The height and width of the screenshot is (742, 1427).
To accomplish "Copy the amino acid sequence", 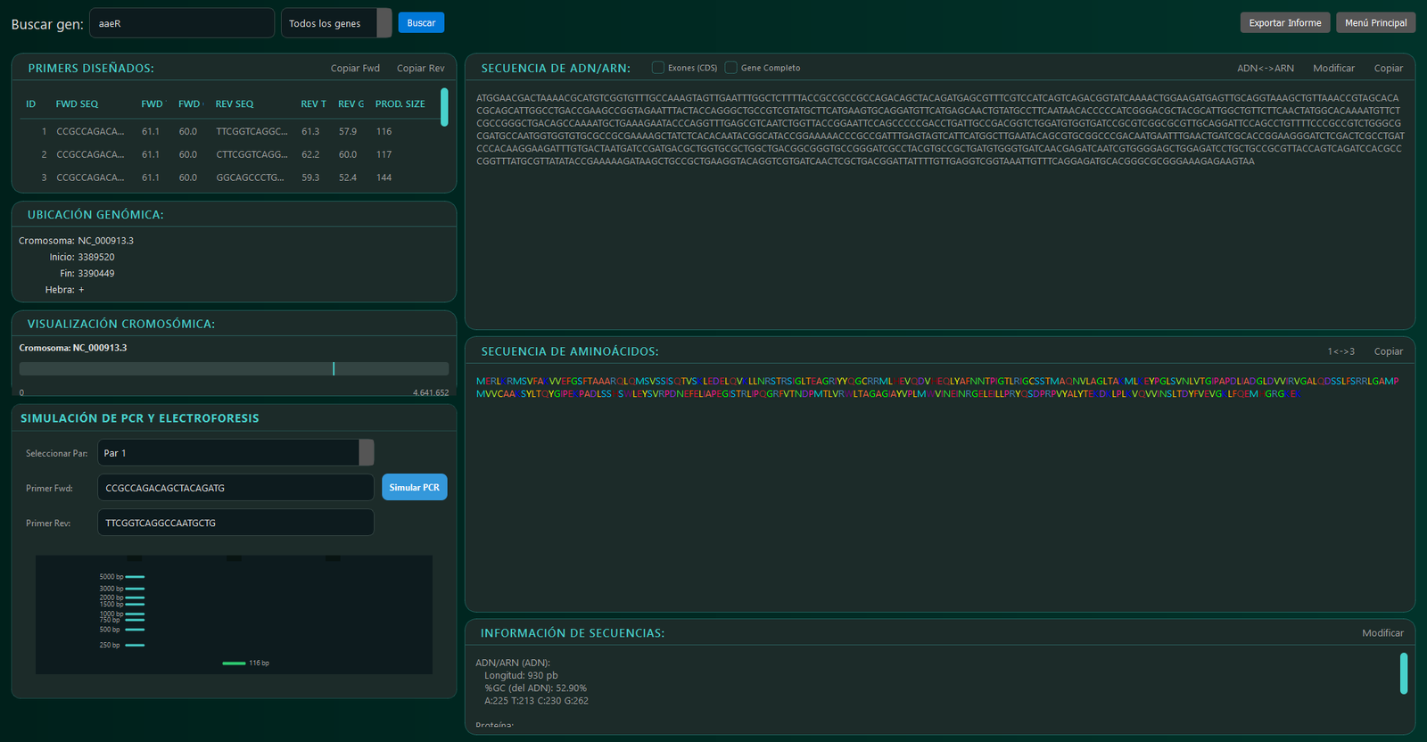I will (1388, 351).
